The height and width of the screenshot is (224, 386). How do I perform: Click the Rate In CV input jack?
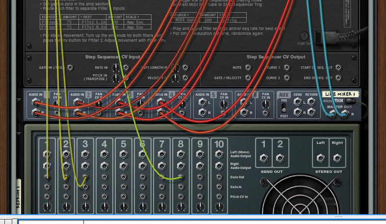[x=126, y=67]
